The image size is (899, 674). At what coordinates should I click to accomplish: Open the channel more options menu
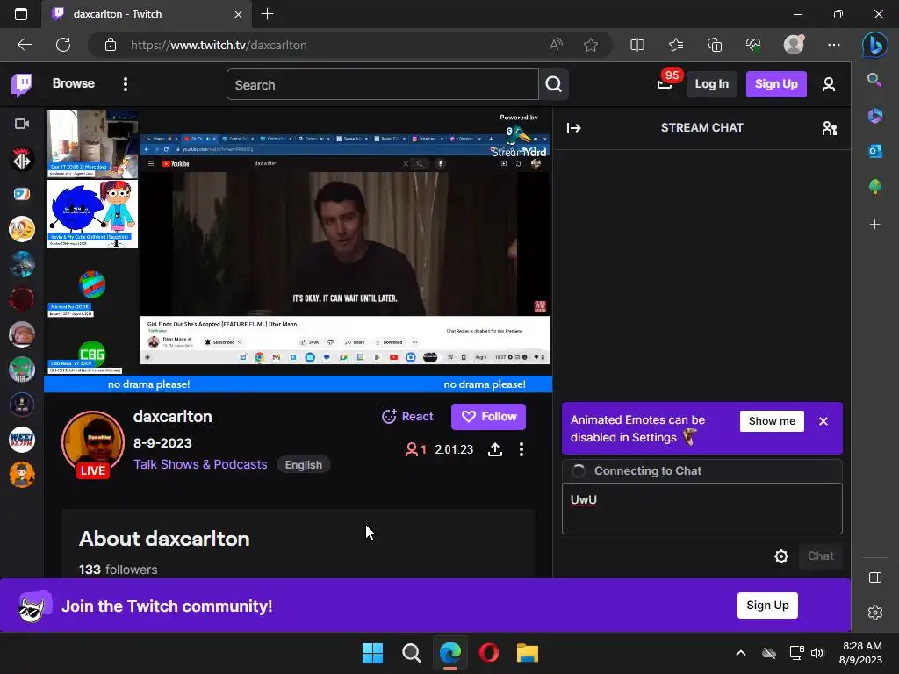[521, 449]
